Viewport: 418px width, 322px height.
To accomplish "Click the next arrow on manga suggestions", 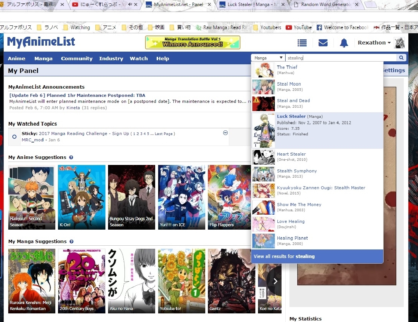I will (x=276, y=281).
